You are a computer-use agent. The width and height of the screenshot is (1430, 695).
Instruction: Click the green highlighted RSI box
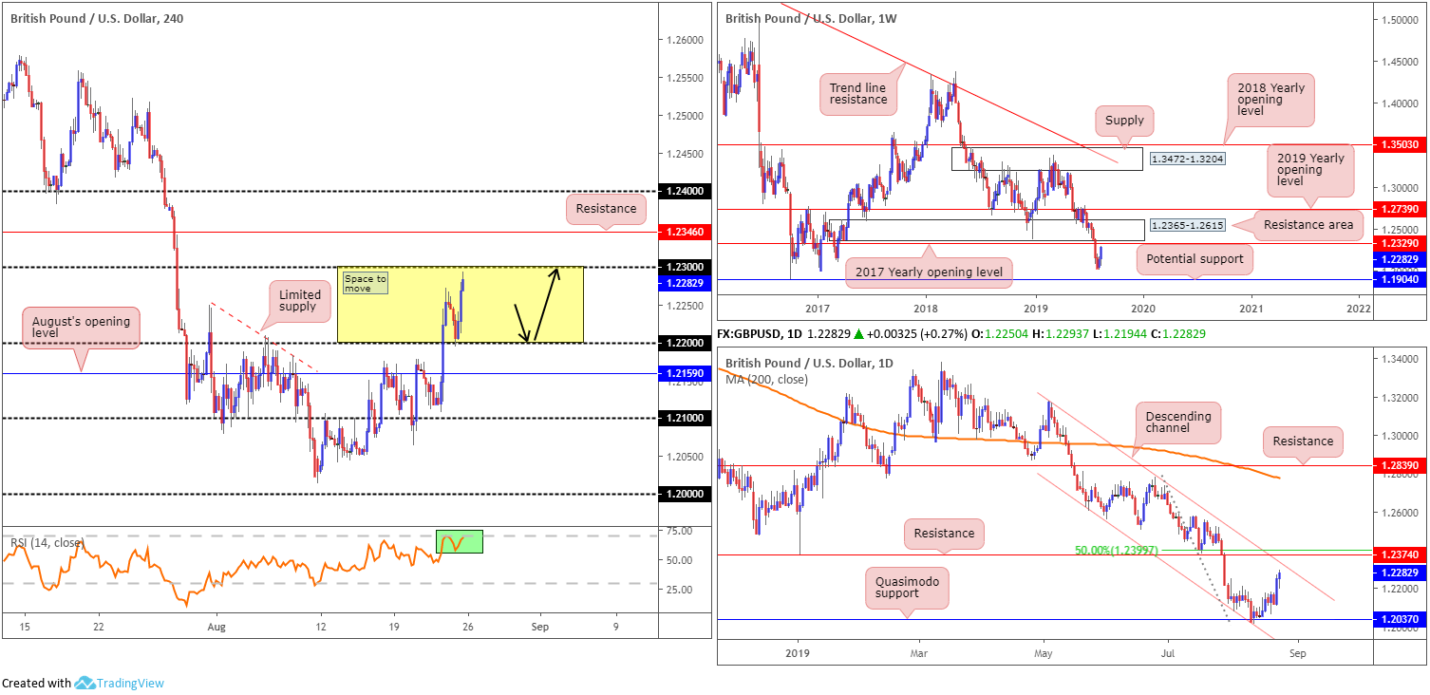[x=460, y=541]
